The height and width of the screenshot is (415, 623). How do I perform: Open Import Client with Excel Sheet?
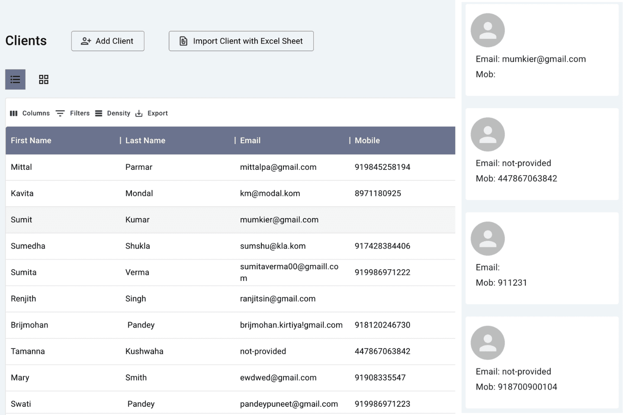point(241,41)
